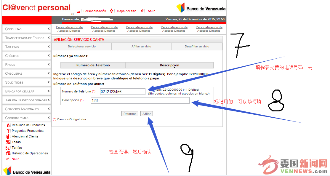Click the Preguntas Frecuentes question icon
The height and width of the screenshot is (176, 330).
coord(8,131)
